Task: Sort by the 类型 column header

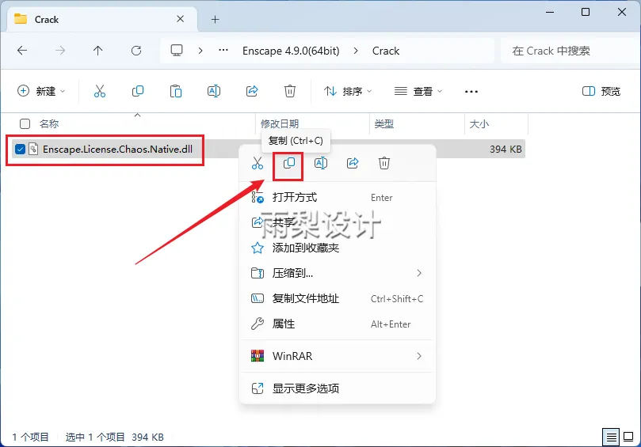Action: (383, 123)
